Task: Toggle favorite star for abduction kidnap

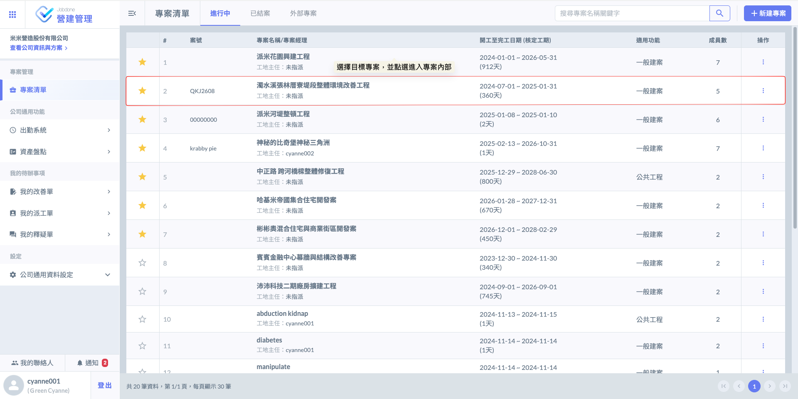Action: pos(142,319)
